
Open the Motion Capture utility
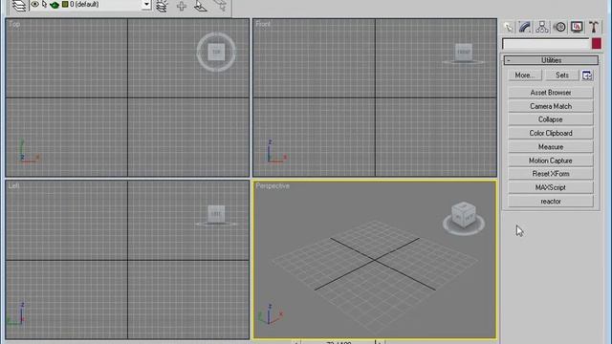(551, 161)
